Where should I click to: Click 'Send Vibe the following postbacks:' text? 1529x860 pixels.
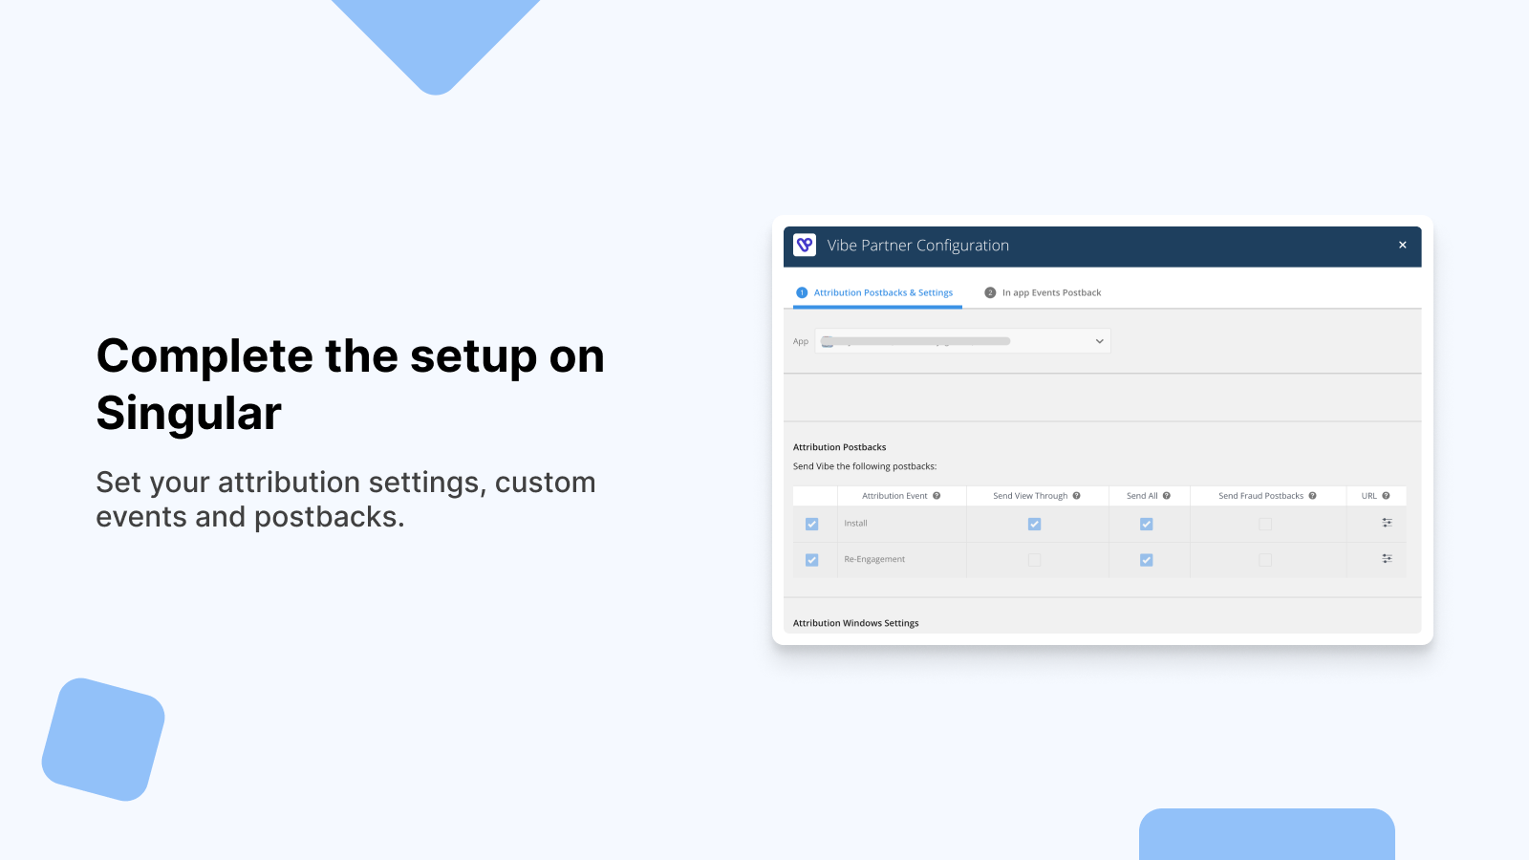coord(865,466)
